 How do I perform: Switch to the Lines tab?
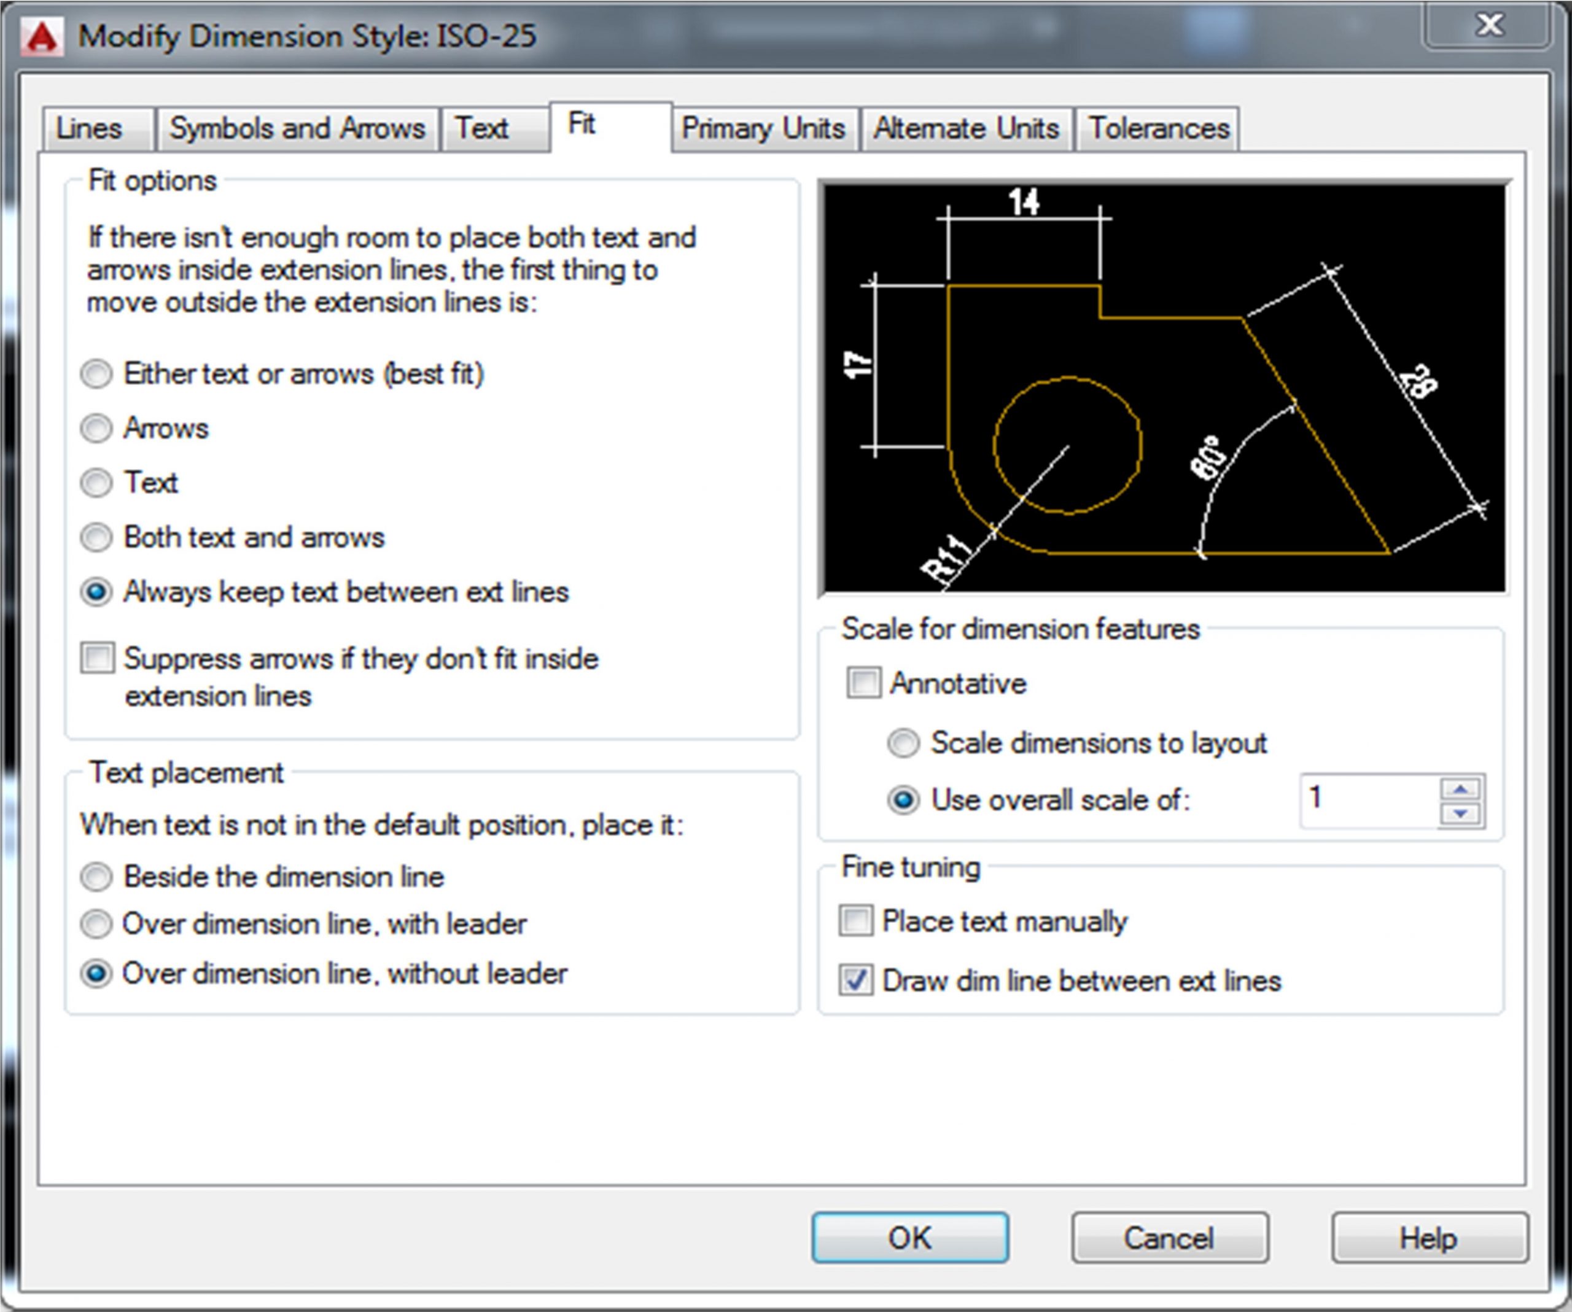(x=90, y=129)
